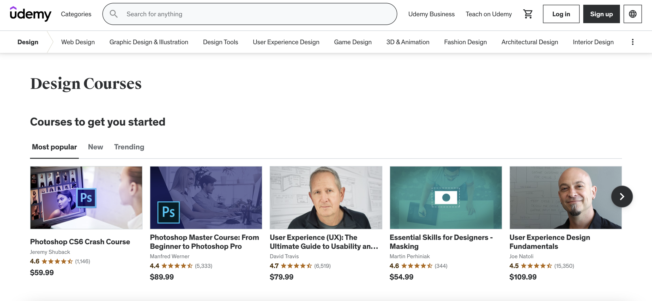This screenshot has height=301, width=652.
Task: Select the Design breadcrumb category
Action: (x=28, y=42)
